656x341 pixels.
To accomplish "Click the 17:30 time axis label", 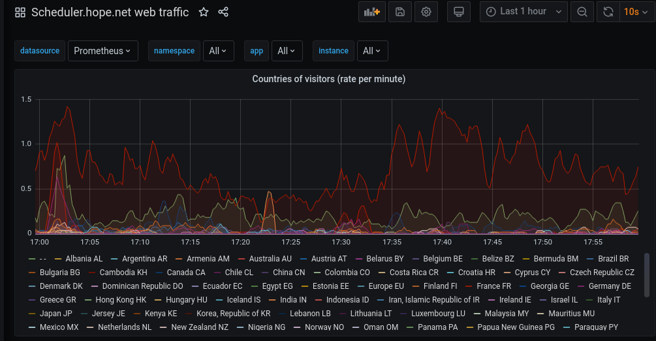I will click(341, 243).
